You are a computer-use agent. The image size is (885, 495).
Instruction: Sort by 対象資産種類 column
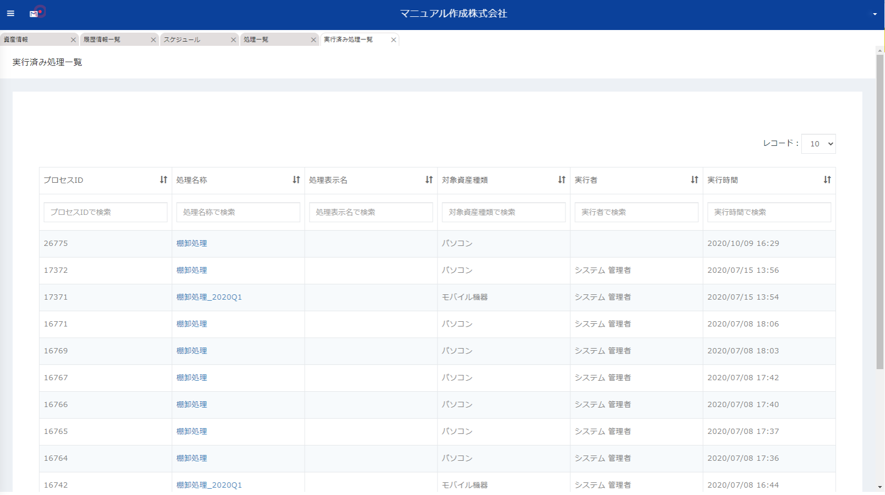[x=562, y=180]
